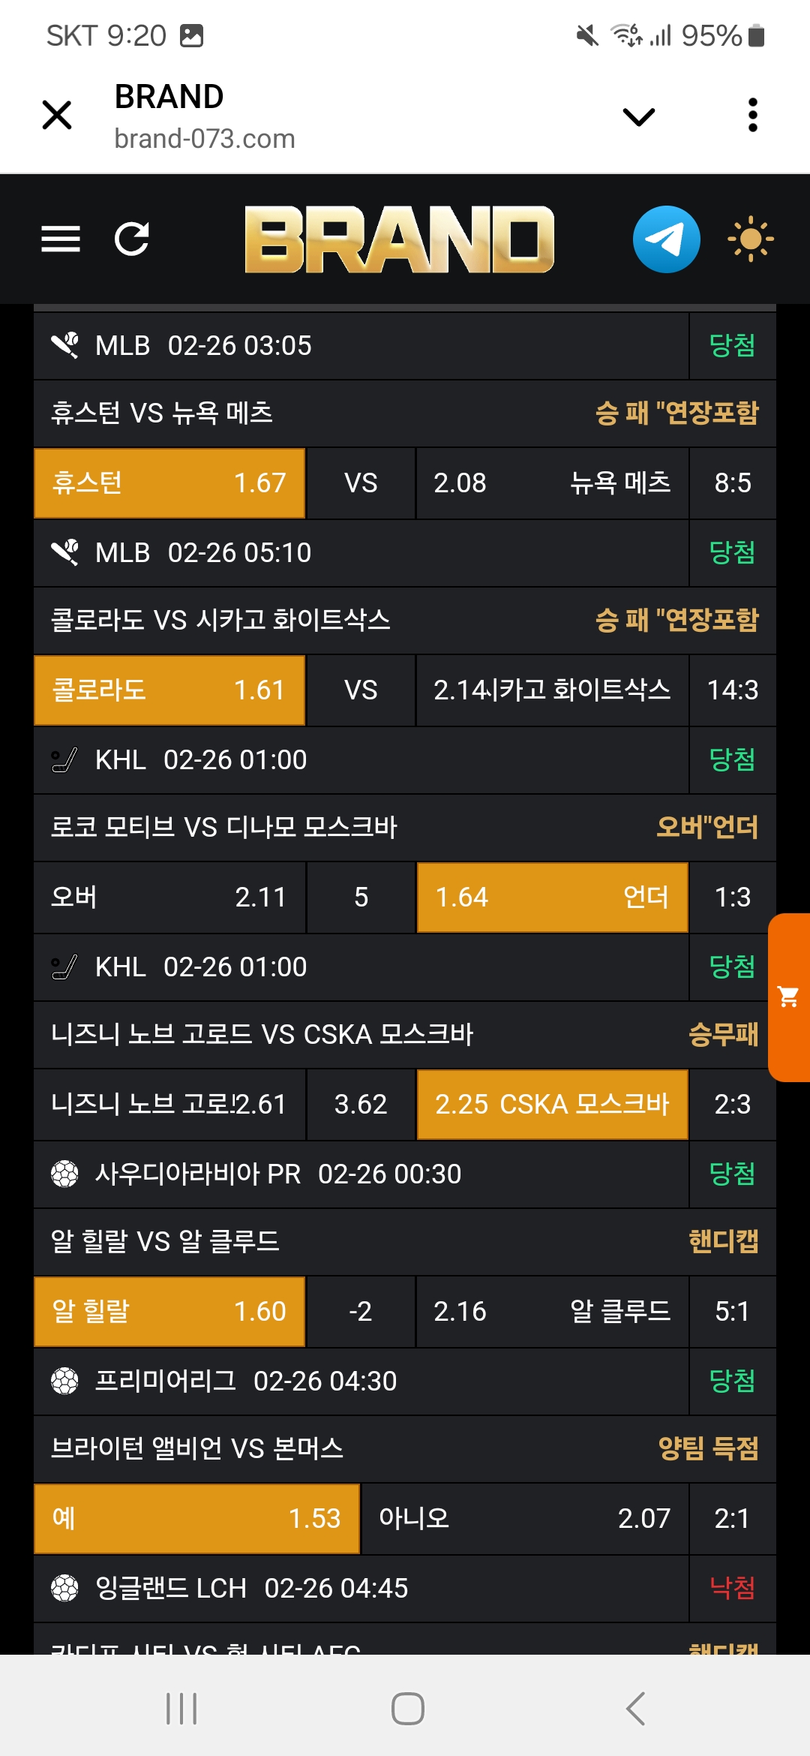The width and height of the screenshot is (810, 1756).
Task: Expand the browser page dropdown chevron
Action: pos(639,116)
